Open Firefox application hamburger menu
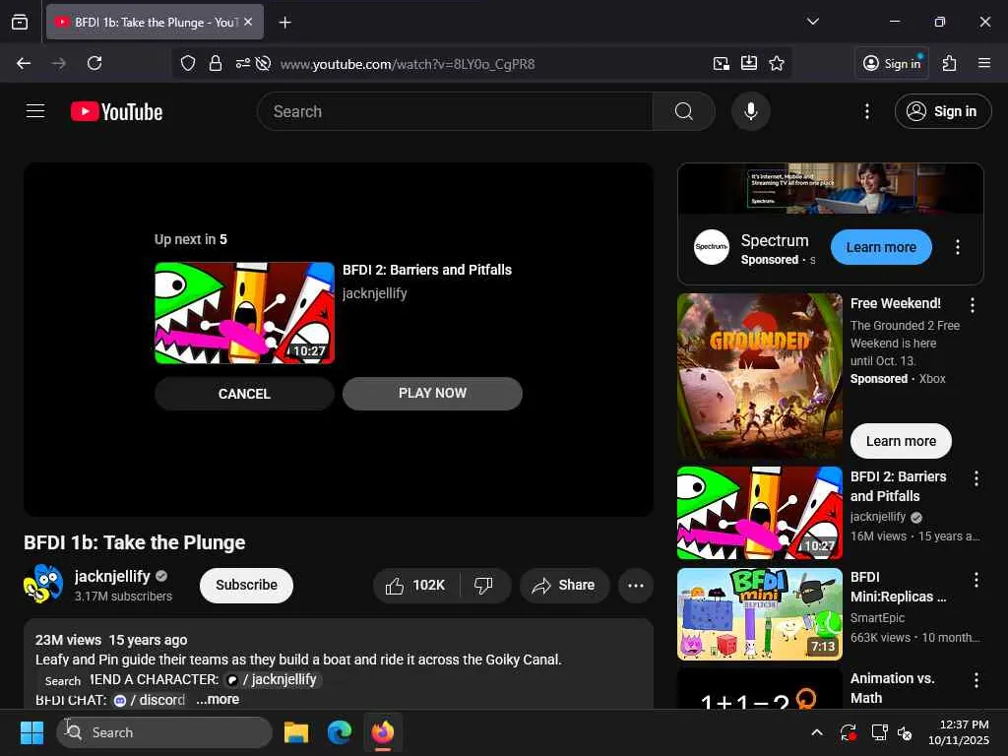This screenshot has width=1008, height=756. click(983, 63)
